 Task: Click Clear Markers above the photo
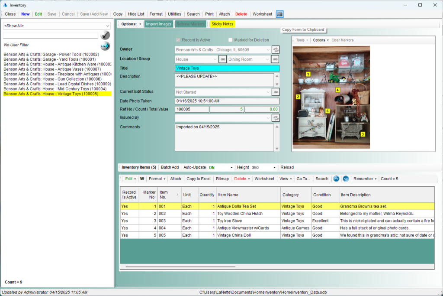(x=343, y=40)
